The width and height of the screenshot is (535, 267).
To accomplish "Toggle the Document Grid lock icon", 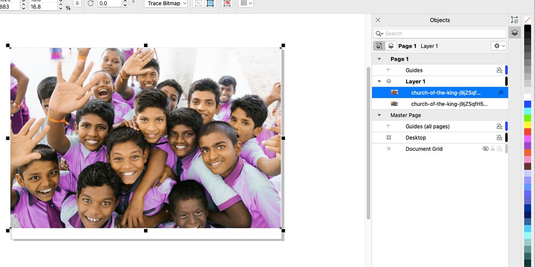I will coord(493,149).
